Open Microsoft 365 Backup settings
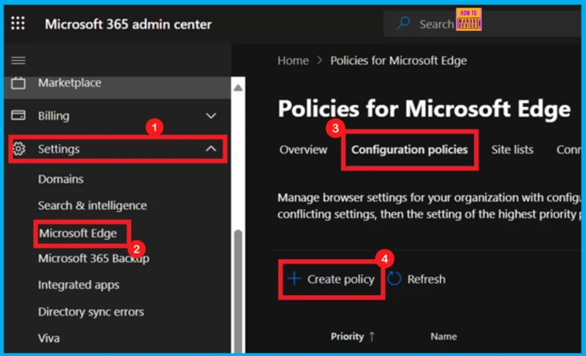The height and width of the screenshot is (356, 586). 93,258
